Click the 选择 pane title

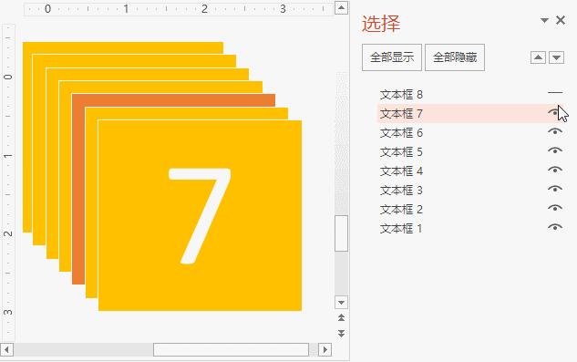click(x=381, y=24)
